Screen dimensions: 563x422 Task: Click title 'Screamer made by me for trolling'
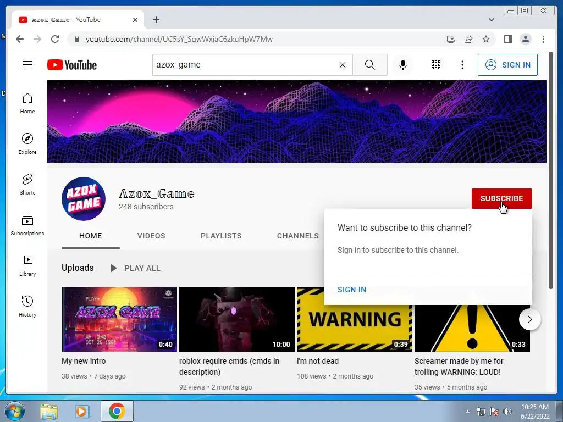[x=459, y=367]
